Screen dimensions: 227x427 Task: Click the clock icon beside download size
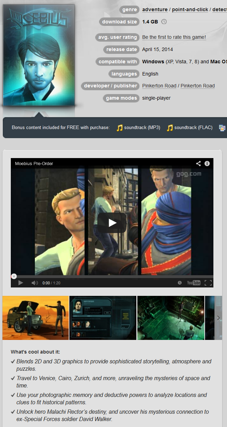coord(164,22)
